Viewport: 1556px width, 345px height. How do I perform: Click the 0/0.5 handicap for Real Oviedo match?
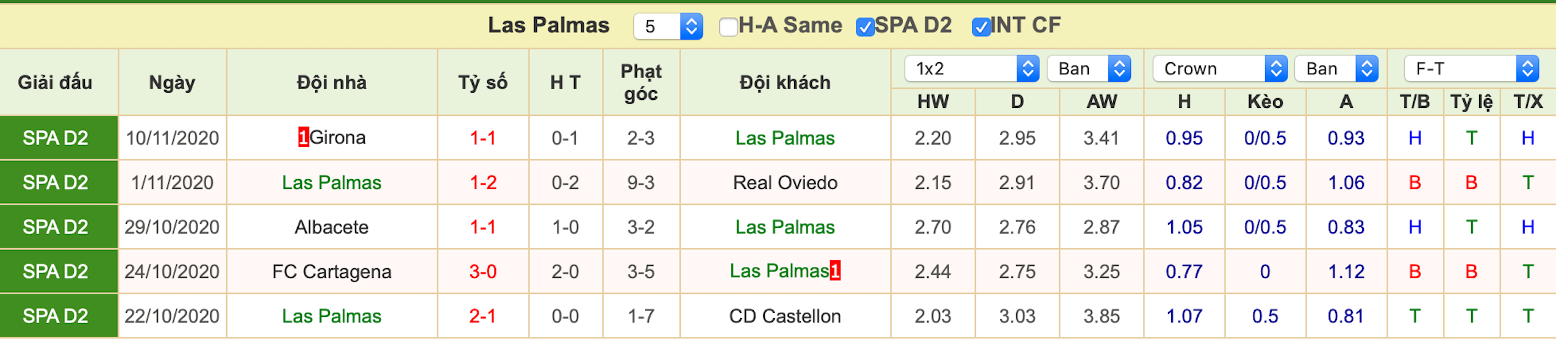click(x=1265, y=182)
